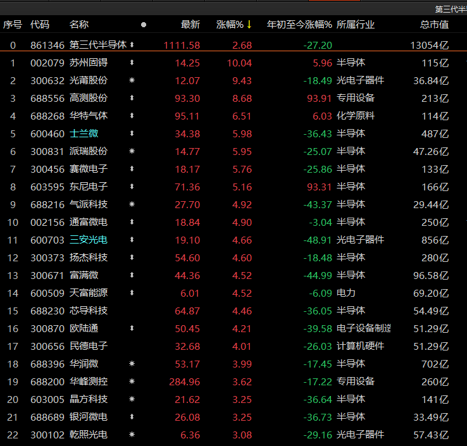Open stock 华润微
The height and width of the screenshot is (446, 467).
pos(84,364)
